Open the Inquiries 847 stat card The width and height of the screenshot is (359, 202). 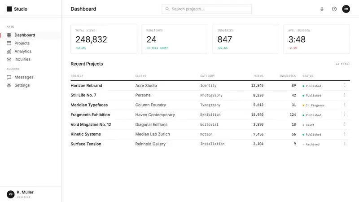[x=246, y=39]
